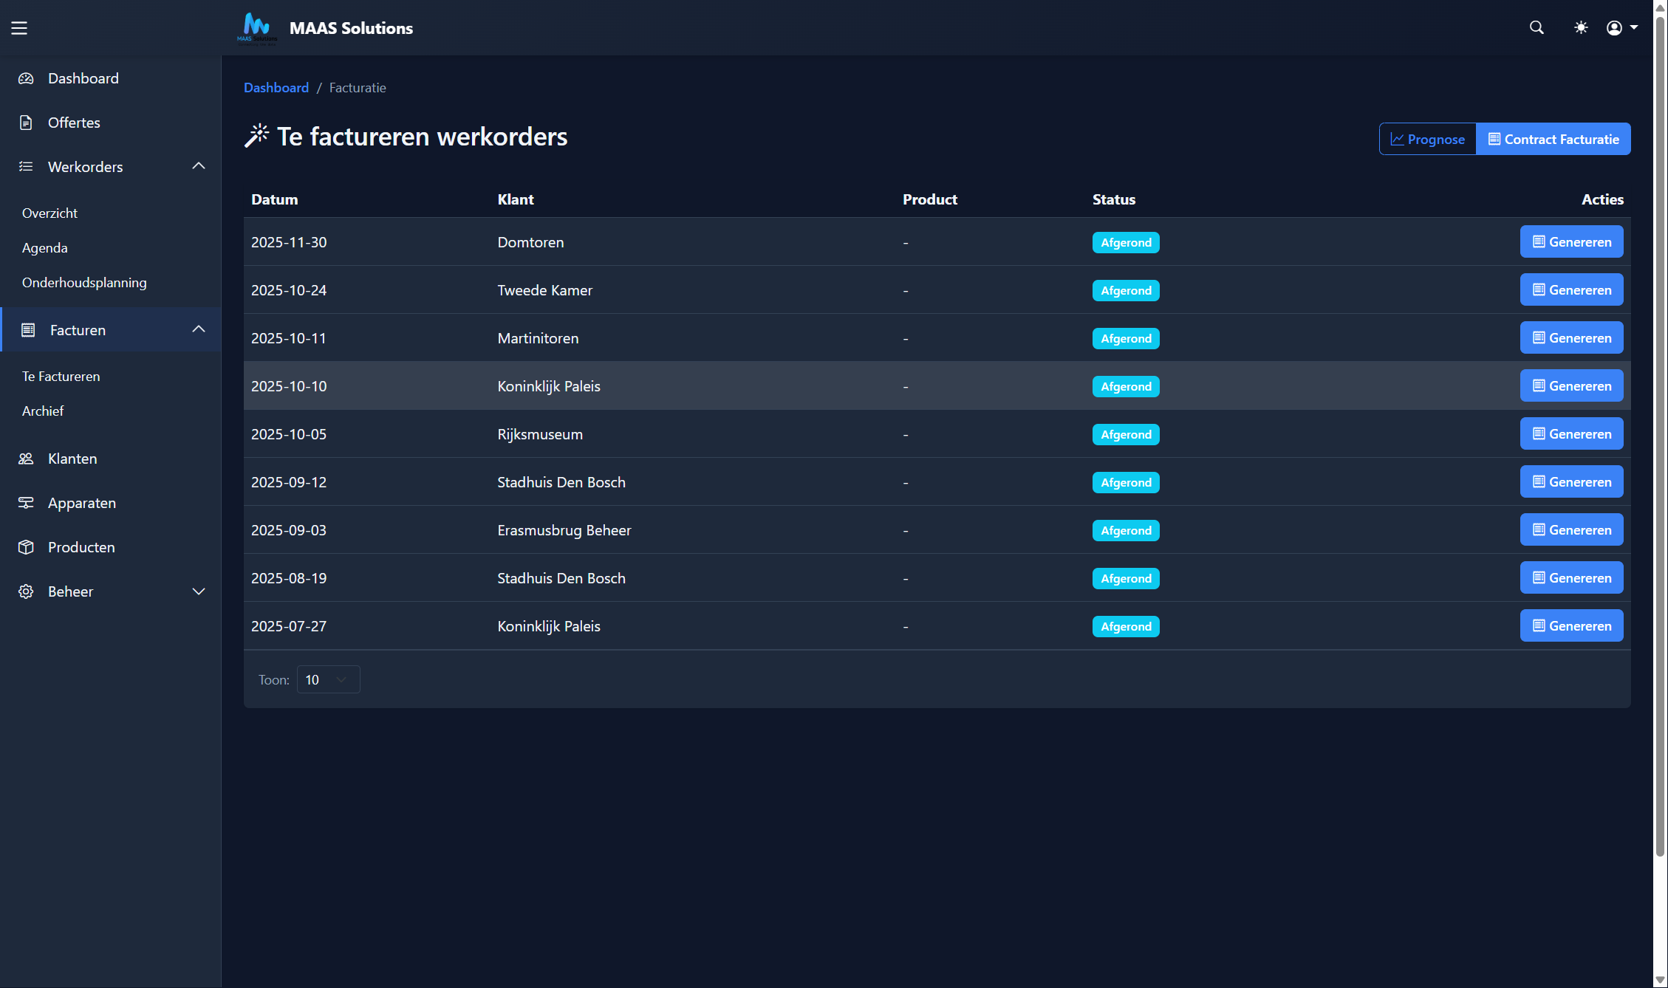Click the MAAS Solutions logo
1668x988 pixels.
click(257, 28)
